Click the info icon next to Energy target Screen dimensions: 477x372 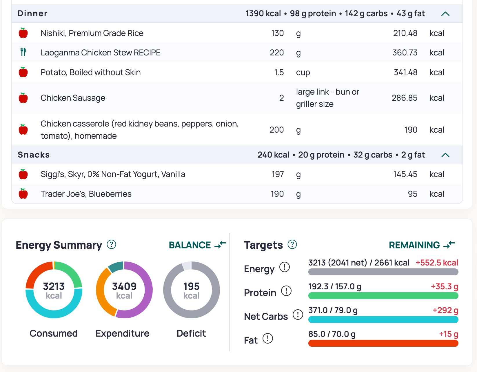pos(285,267)
